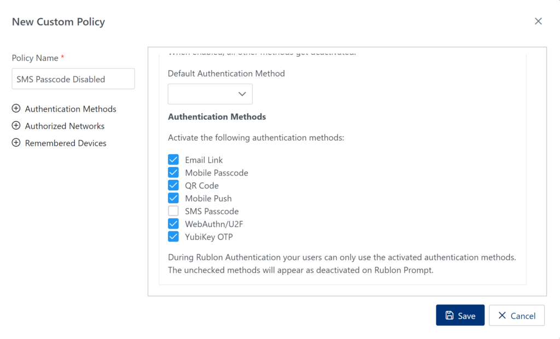Uncheck the Email Link checkbox

(x=173, y=160)
